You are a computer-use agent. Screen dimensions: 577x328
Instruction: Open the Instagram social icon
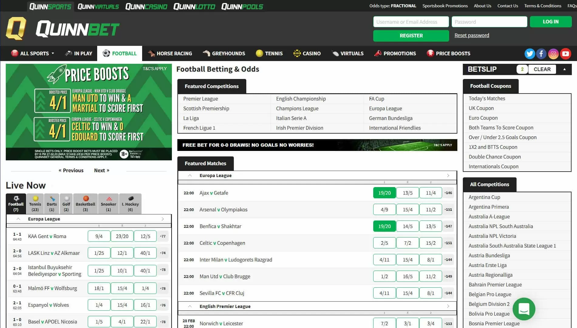tap(553, 54)
